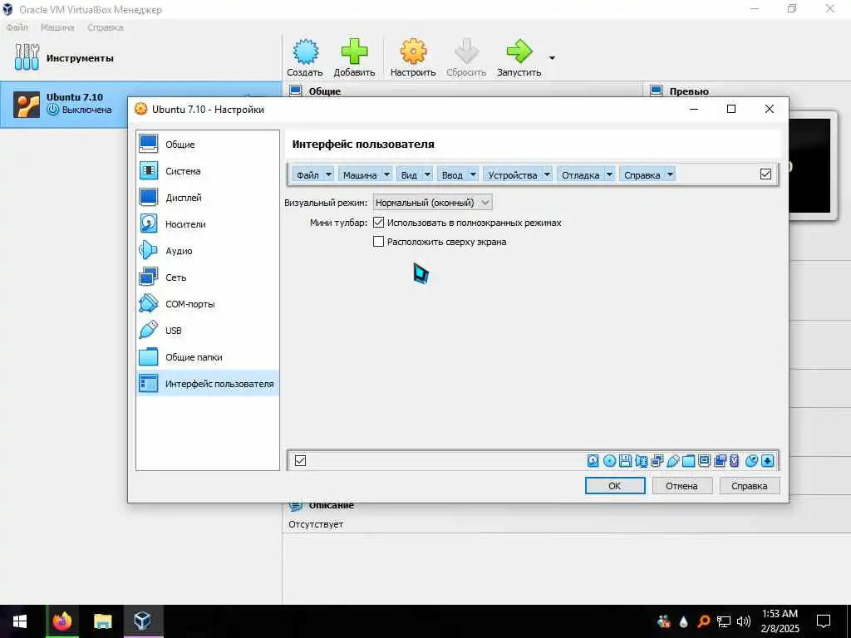
Task: Toggle the Машина item in menu bar editor
Action: click(360, 174)
